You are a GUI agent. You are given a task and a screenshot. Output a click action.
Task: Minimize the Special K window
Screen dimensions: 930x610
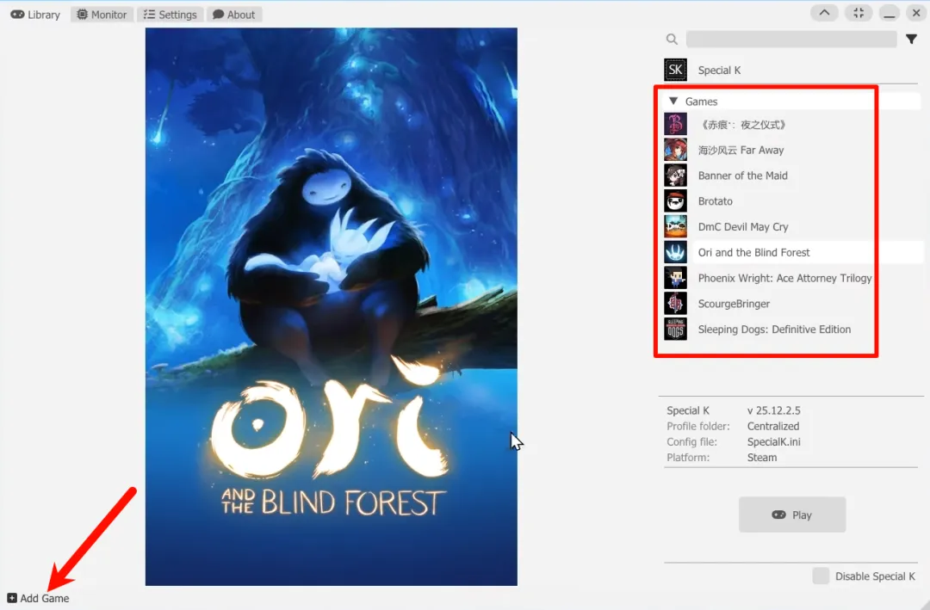click(889, 13)
